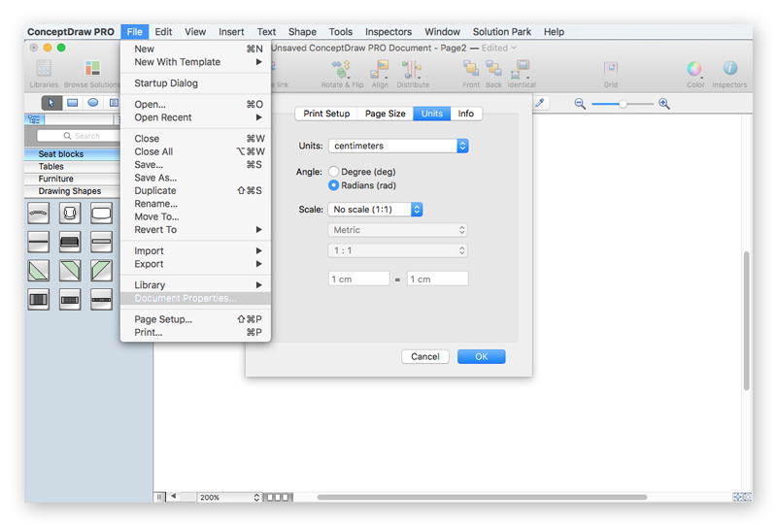
Task: Choose Document Properties menu item
Action: 196,298
